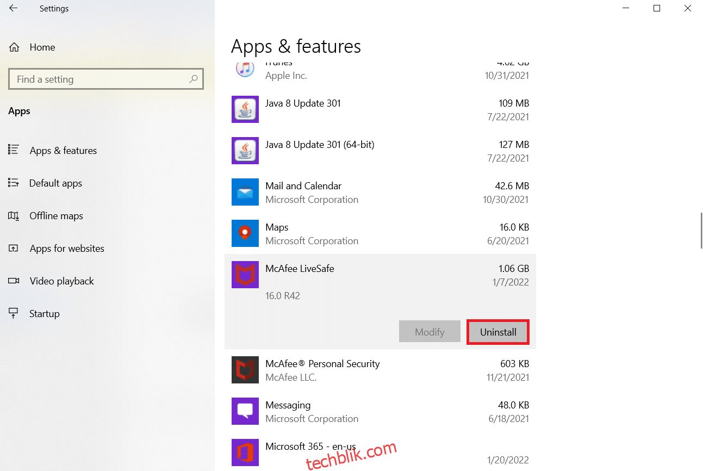The height and width of the screenshot is (471, 703).
Task: Focus the Find a setting search box
Action: point(106,79)
